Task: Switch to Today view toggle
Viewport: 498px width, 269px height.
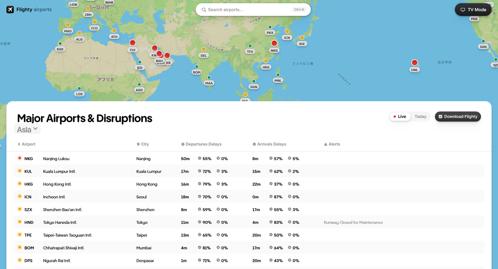Action: [420, 117]
